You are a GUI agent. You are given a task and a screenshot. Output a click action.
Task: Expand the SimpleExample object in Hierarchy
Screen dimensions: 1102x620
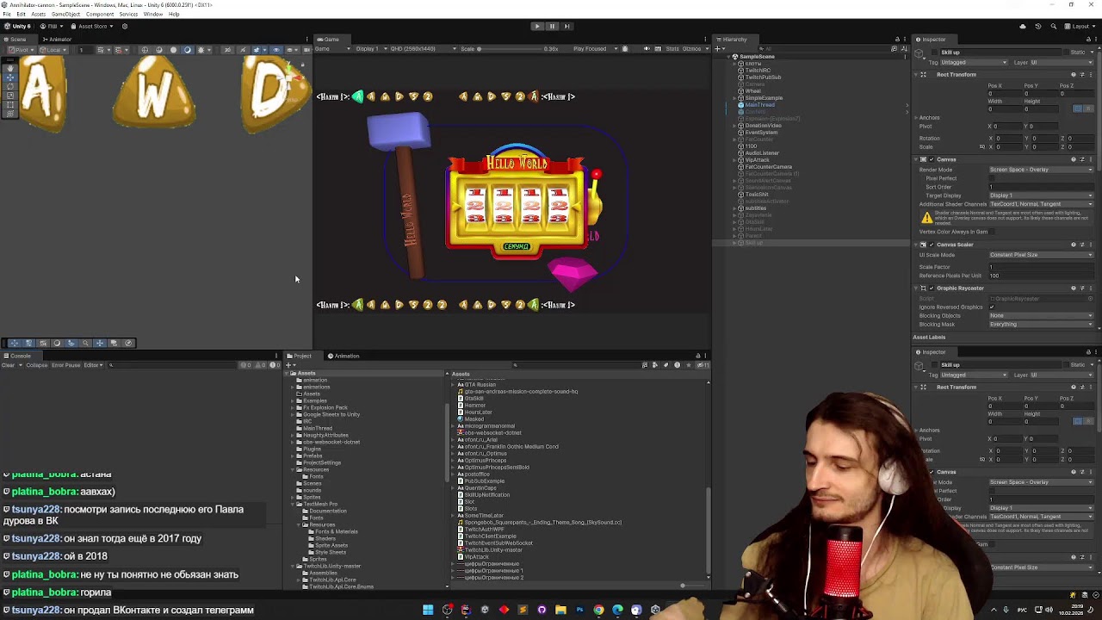tap(735, 98)
